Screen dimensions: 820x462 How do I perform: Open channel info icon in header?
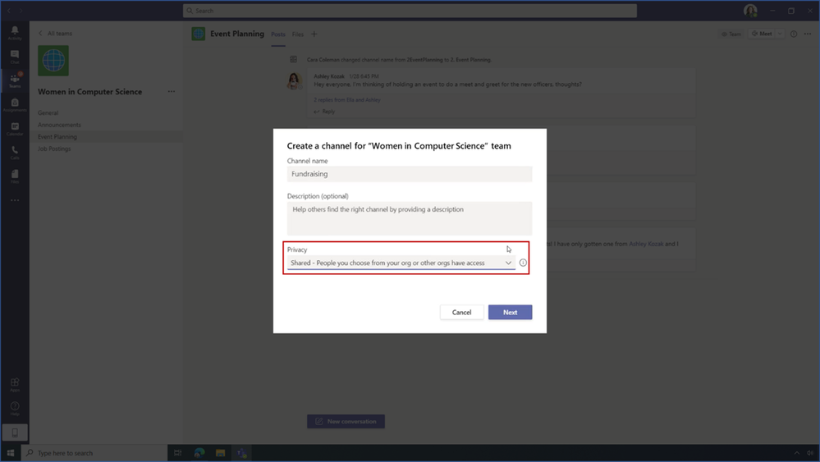794,34
